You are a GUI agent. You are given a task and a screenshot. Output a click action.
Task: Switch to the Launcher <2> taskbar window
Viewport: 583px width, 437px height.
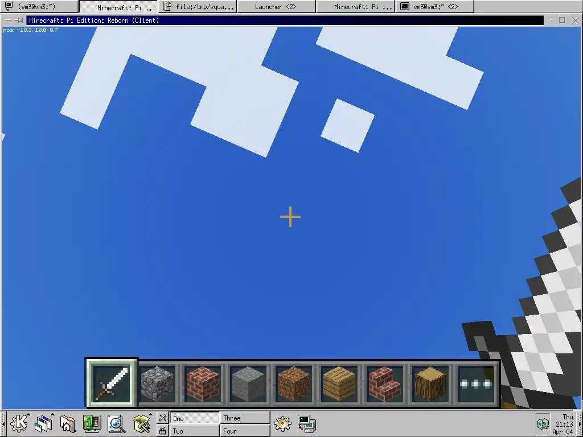pos(276,6)
